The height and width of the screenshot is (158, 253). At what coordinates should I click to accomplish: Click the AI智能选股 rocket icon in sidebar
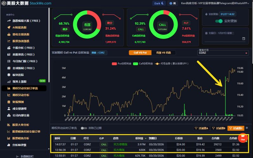(x=9, y=27)
